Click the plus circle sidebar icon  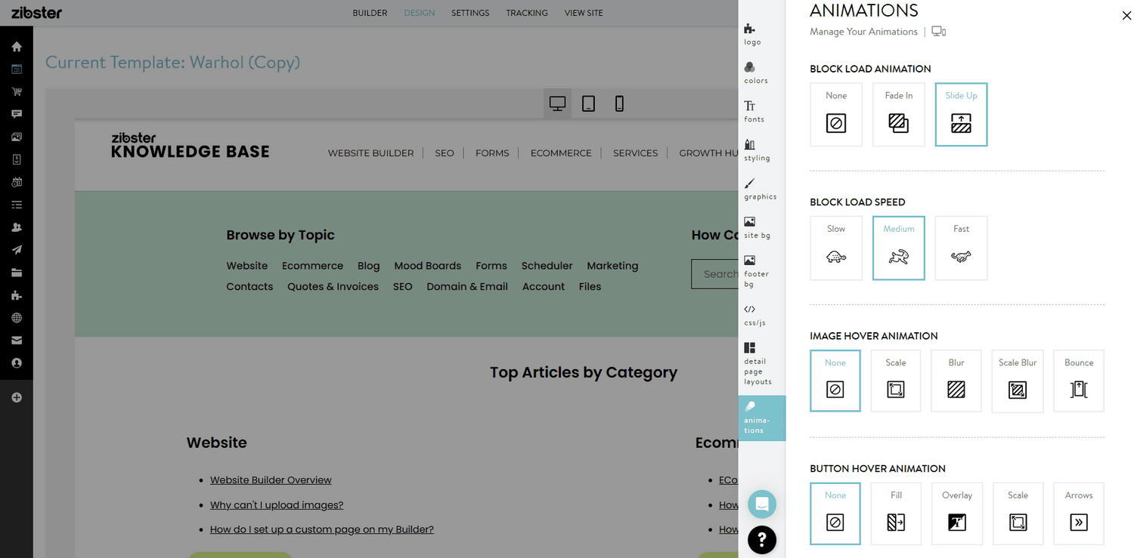coord(17,398)
